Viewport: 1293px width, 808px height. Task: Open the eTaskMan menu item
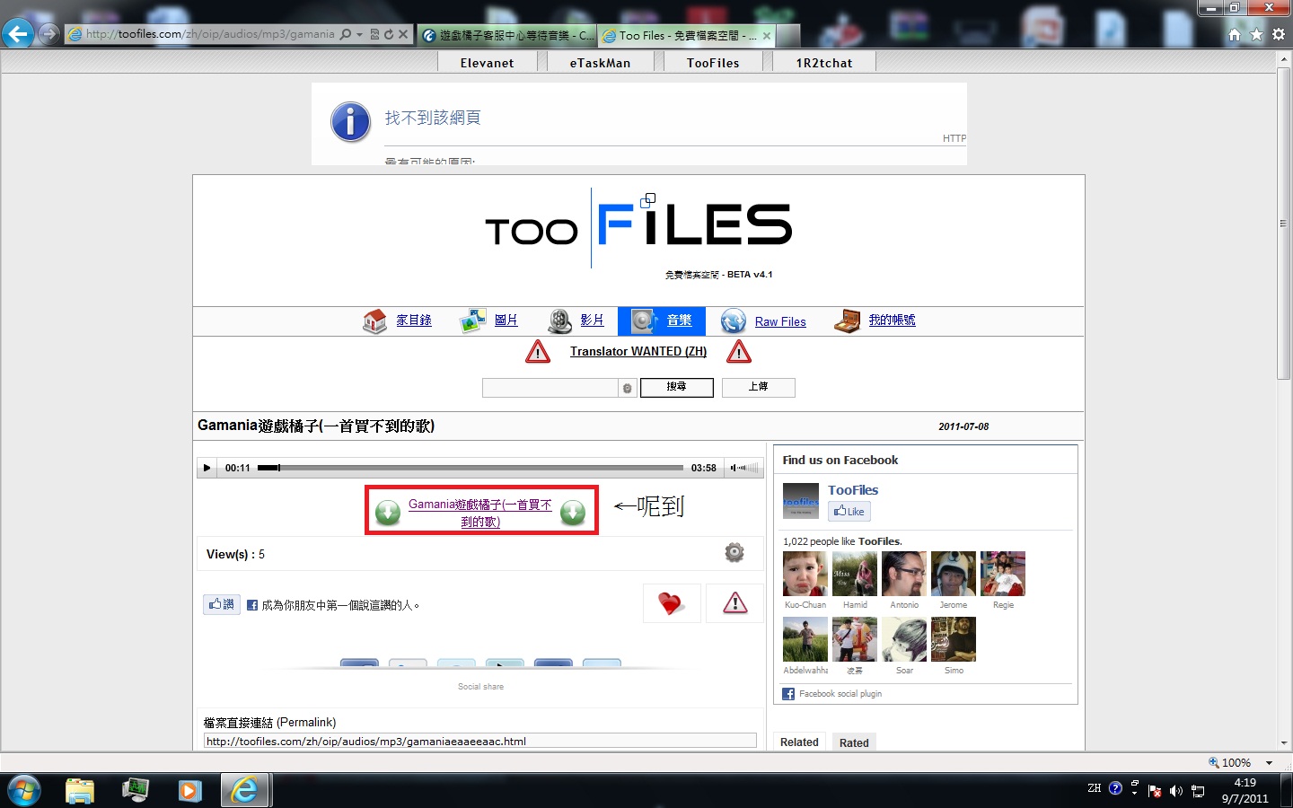(600, 63)
